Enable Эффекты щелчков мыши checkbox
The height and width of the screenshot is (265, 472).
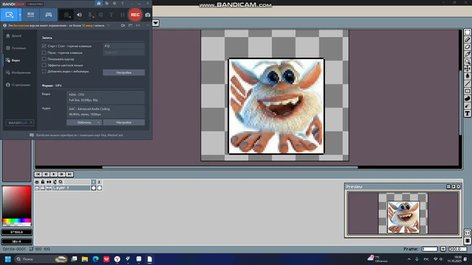tap(44, 65)
